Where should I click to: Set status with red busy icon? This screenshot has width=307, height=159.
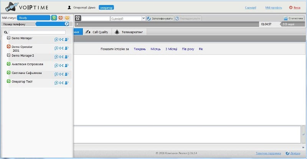point(61,18)
